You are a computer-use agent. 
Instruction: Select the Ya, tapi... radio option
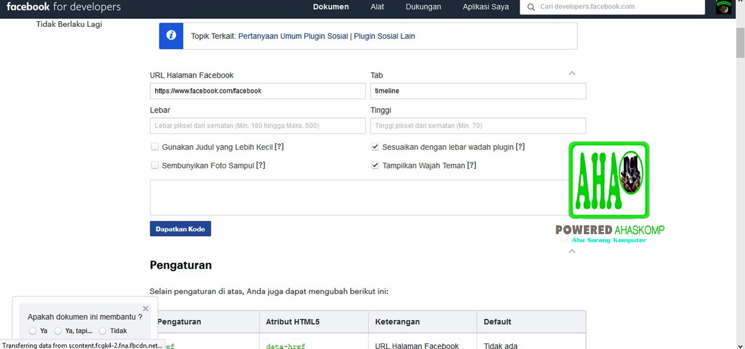point(58,331)
